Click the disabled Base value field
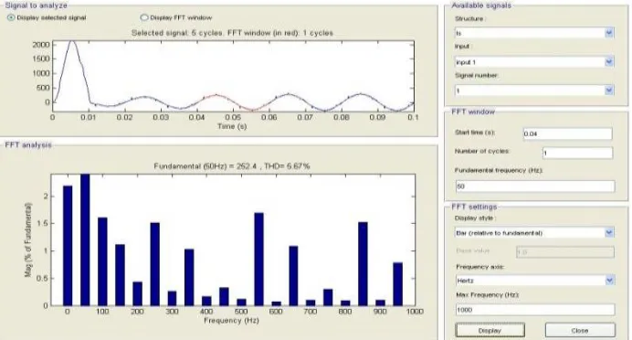Screen dimensions: 632x340 pyautogui.click(x=564, y=252)
